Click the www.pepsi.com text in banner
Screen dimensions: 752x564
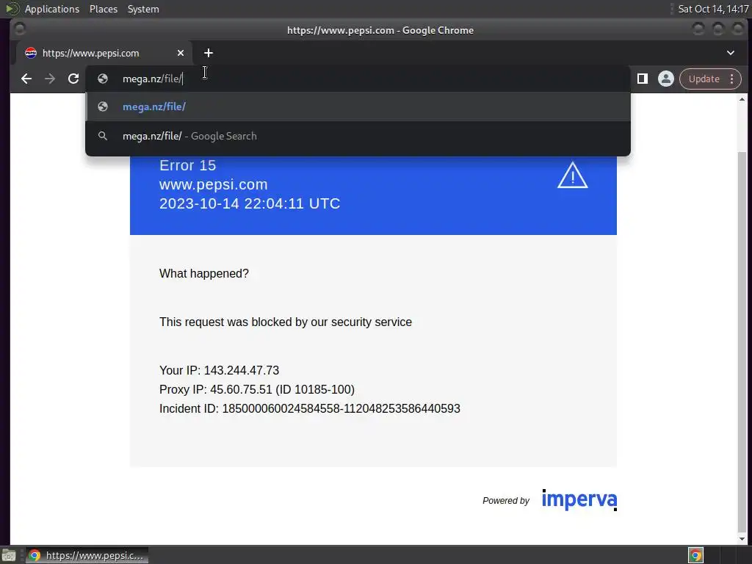[x=214, y=184]
